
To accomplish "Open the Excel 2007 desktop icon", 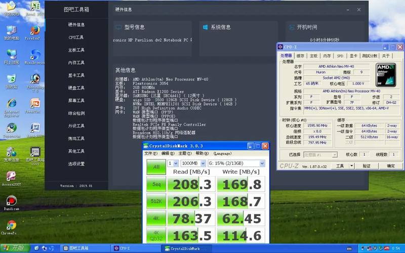I will (34, 7).
